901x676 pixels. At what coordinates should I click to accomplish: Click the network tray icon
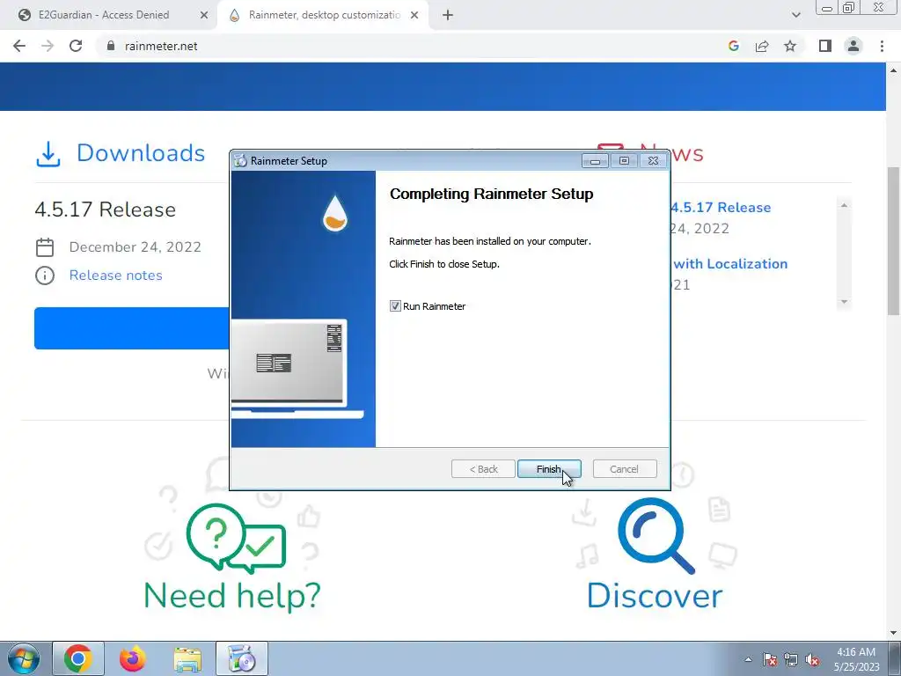tap(791, 659)
